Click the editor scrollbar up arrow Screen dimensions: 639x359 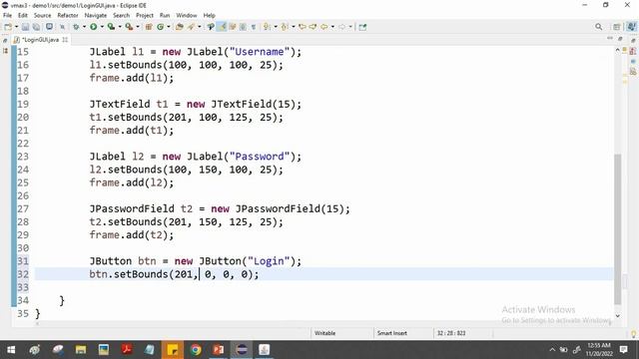coord(617,51)
